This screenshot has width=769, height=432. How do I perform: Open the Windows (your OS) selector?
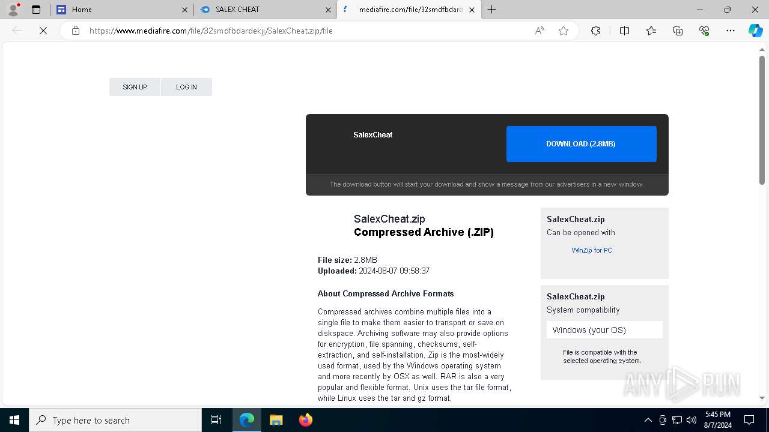click(604, 330)
